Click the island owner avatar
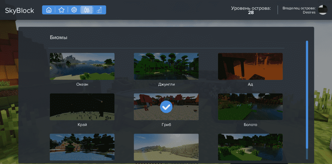This screenshot has height=164, width=332. [x=323, y=10]
